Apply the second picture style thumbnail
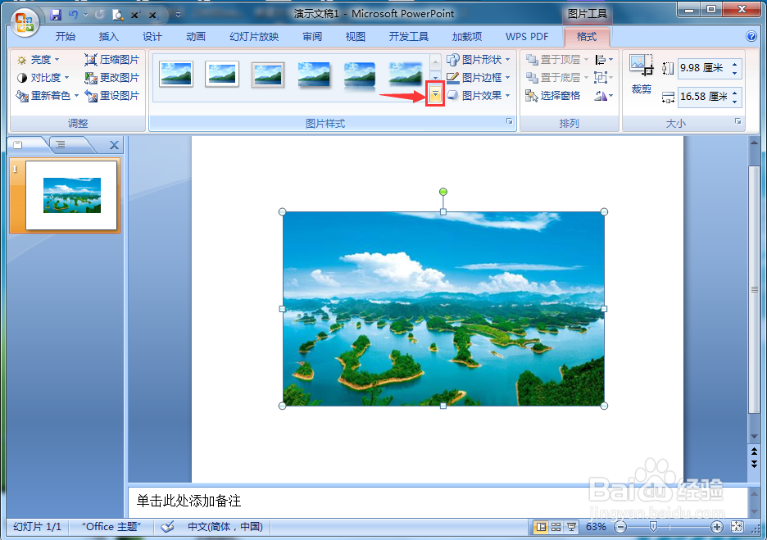The width and height of the screenshot is (767, 540). [x=222, y=74]
